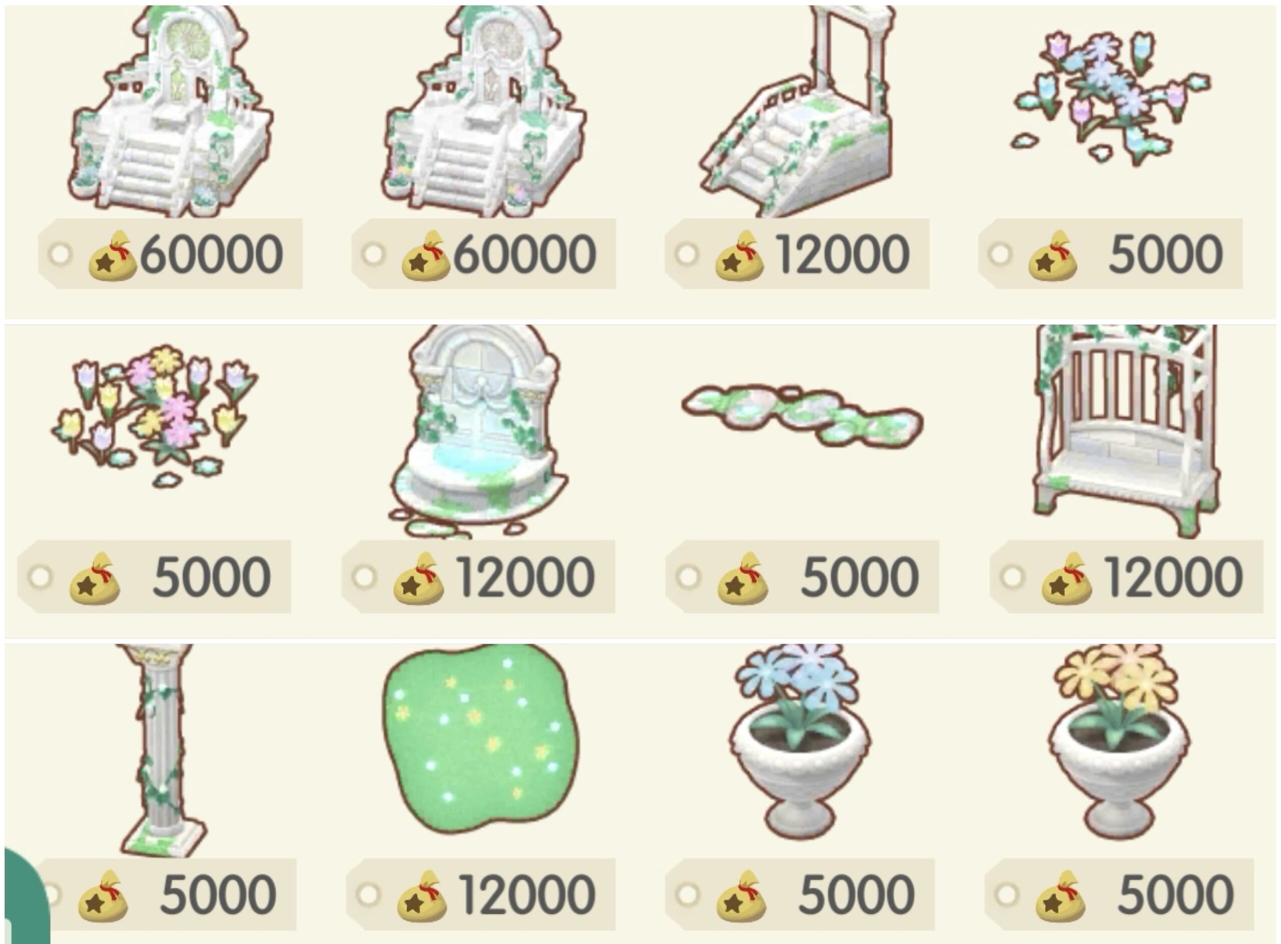This screenshot has height=944, width=1281.
Task: Click the 12000 price tag under the bench
Action: tap(1127, 577)
